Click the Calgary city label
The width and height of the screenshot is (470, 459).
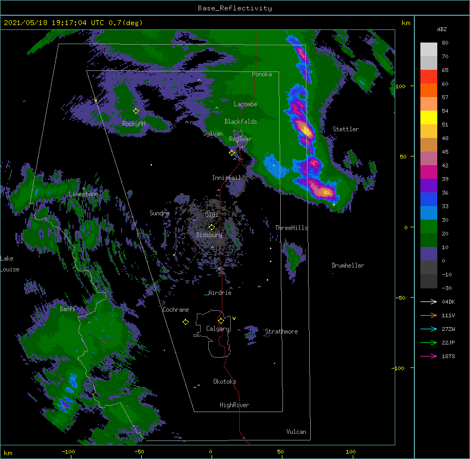click(x=218, y=329)
